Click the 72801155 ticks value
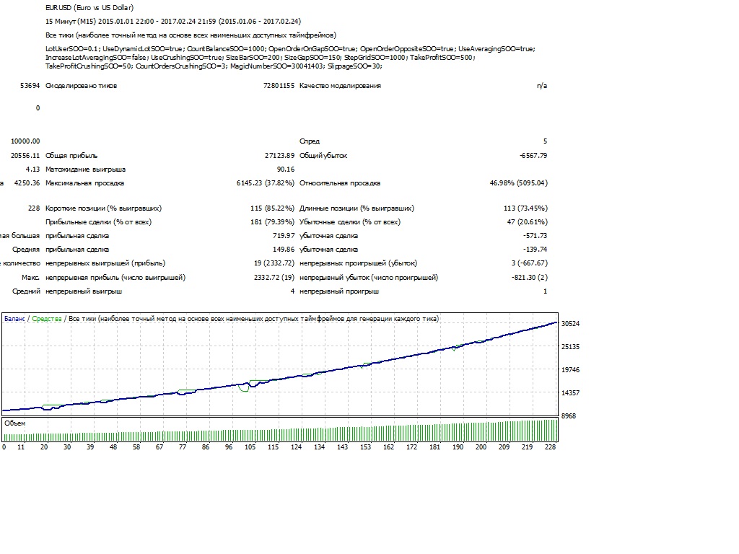The width and height of the screenshot is (739, 554). [x=279, y=86]
